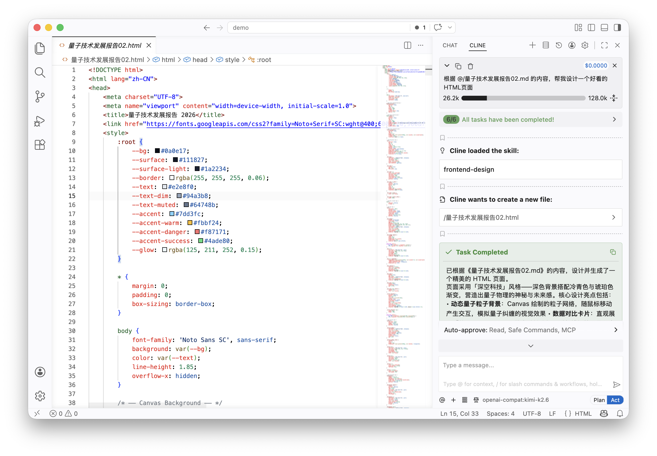Click the #fbbf24 accent-warm color swatch

tap(190, 223)
